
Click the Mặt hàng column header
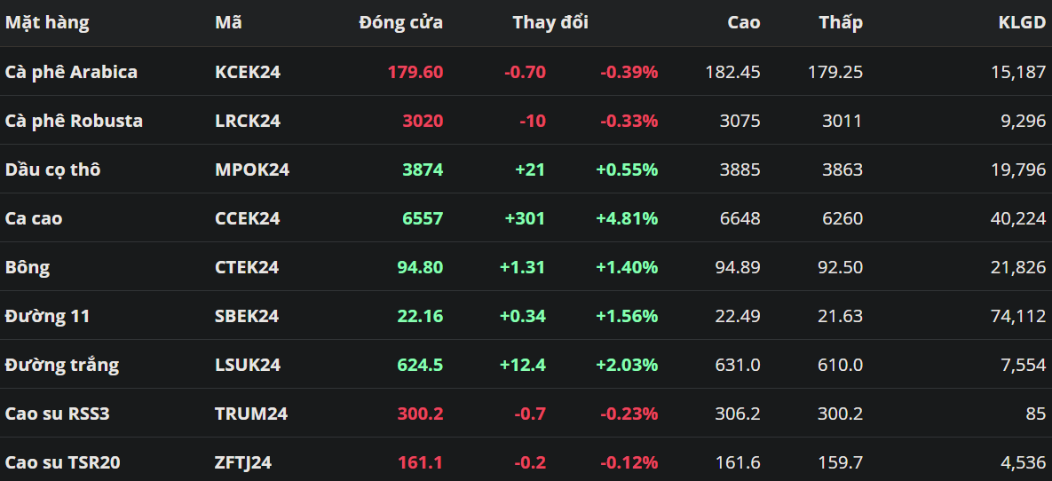47,23
